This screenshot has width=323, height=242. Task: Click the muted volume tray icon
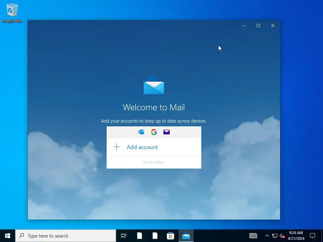pos(282,236)
